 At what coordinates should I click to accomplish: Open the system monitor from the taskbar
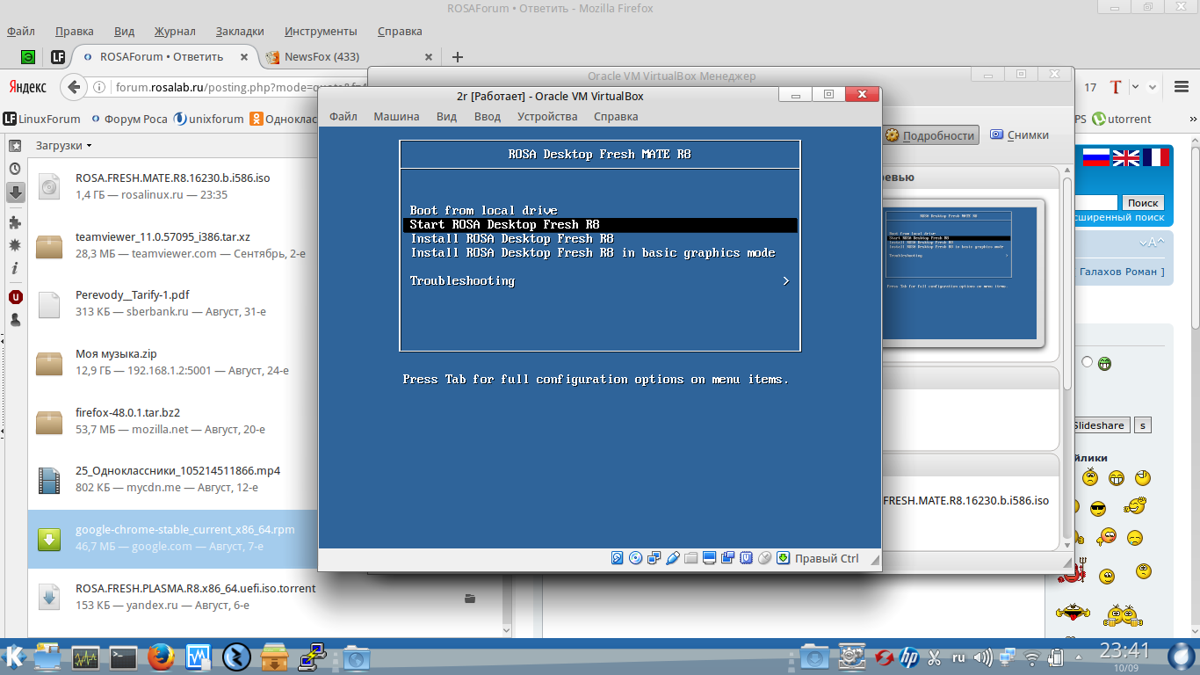point(86,657)
